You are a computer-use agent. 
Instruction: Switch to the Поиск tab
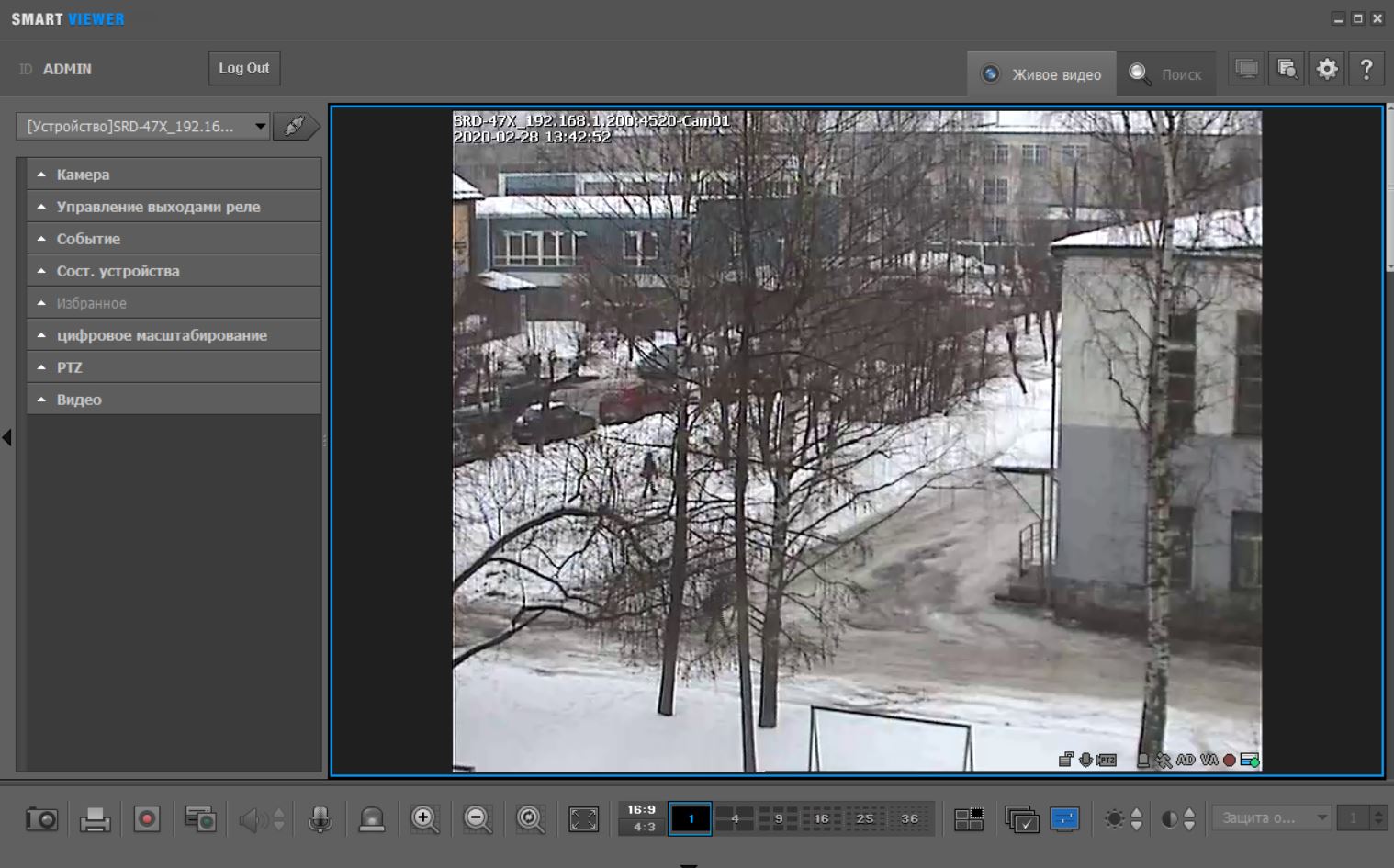click(1166, 74)
